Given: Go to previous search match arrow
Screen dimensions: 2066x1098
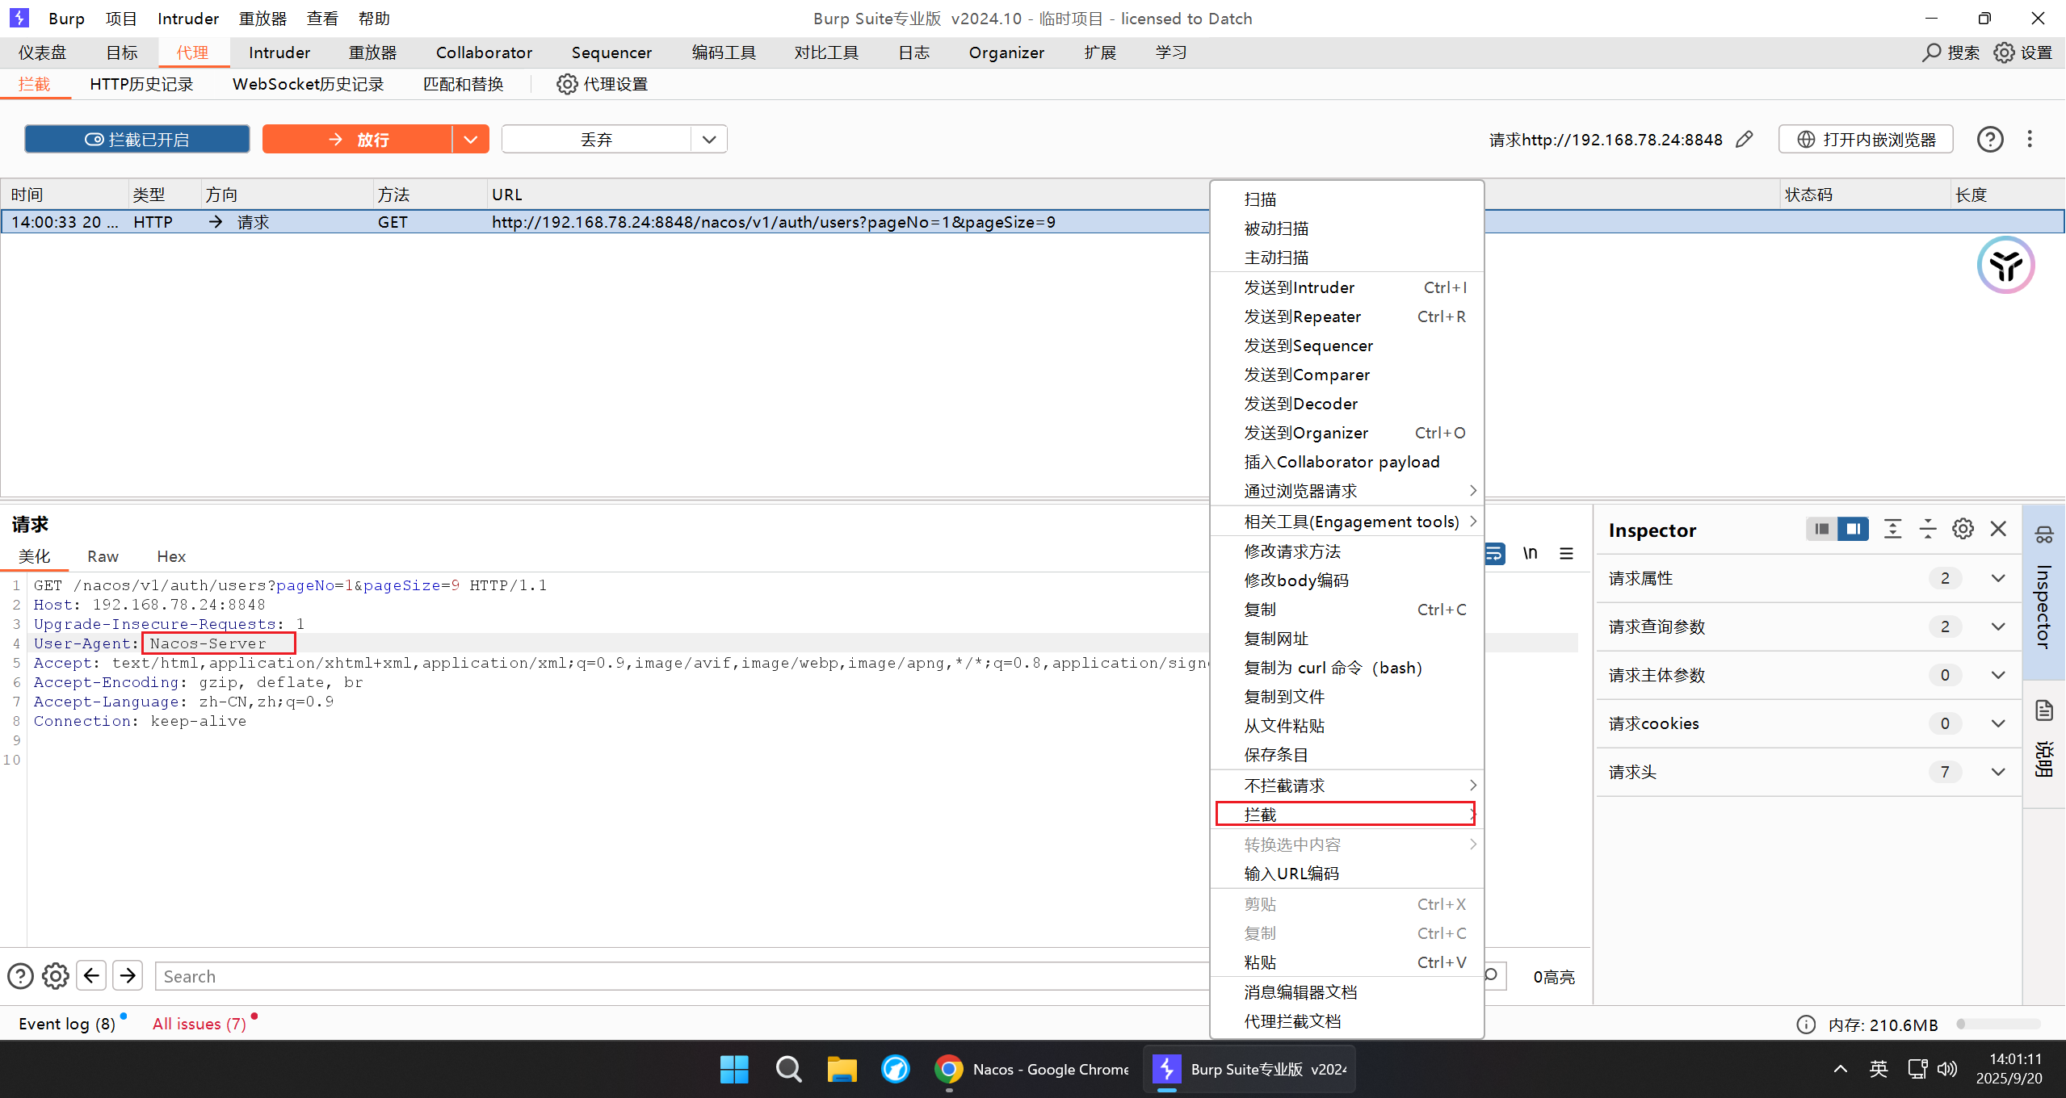Looking at the screenshot, I should (x=92, y=976).
